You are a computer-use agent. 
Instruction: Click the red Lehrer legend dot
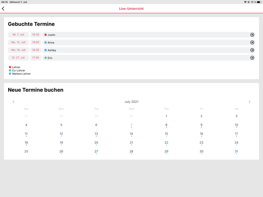click(x=10, y=67)
